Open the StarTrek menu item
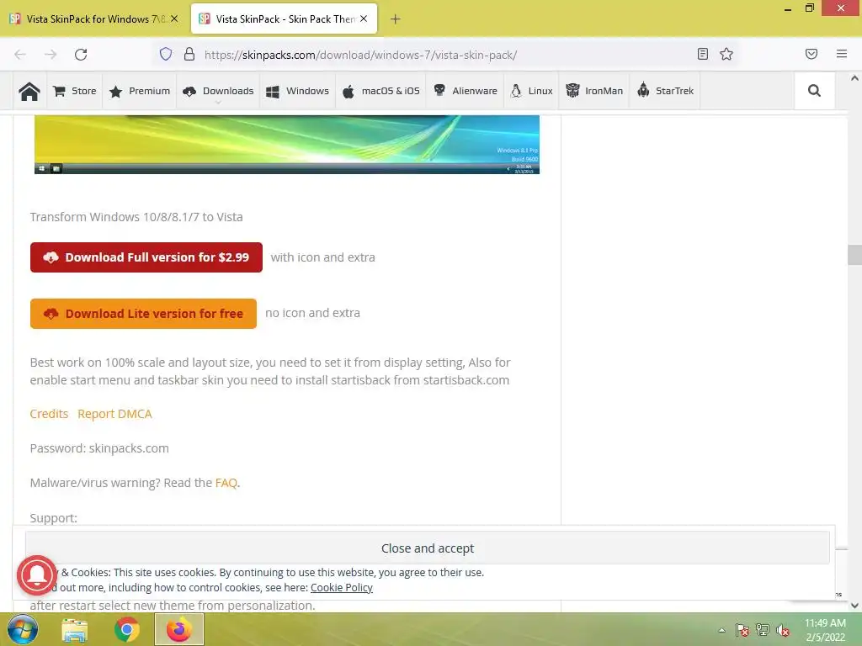This screenshot has height=646, width=862. point(665,91)
